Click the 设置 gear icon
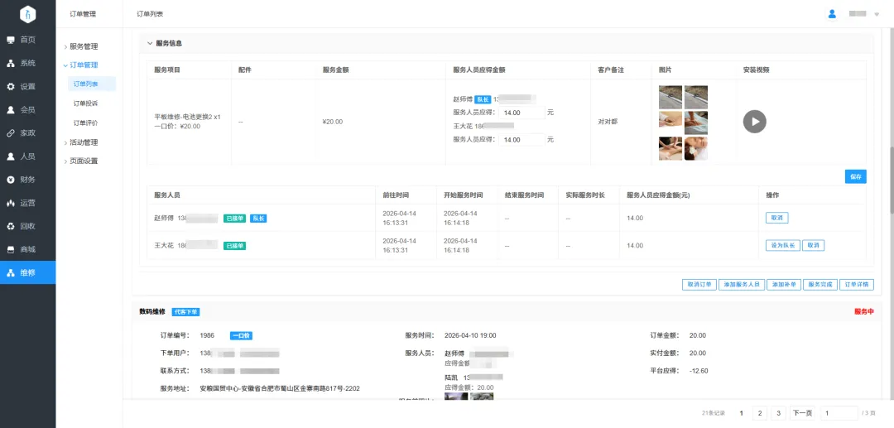Screen dimensions: 894x428 click(x=11, y=86)
